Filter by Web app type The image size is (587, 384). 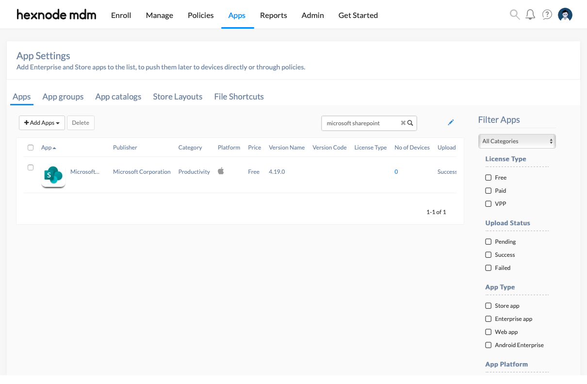point(489,332)
